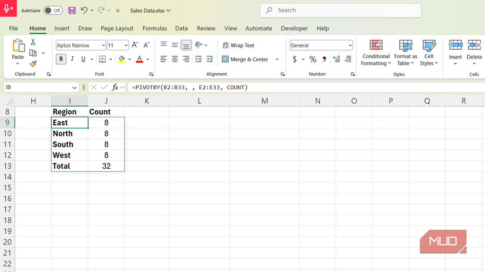Activate the Format Painter brush
Image resolution: width=485 pixels, height=272 pixels.
tap(33, 64)
